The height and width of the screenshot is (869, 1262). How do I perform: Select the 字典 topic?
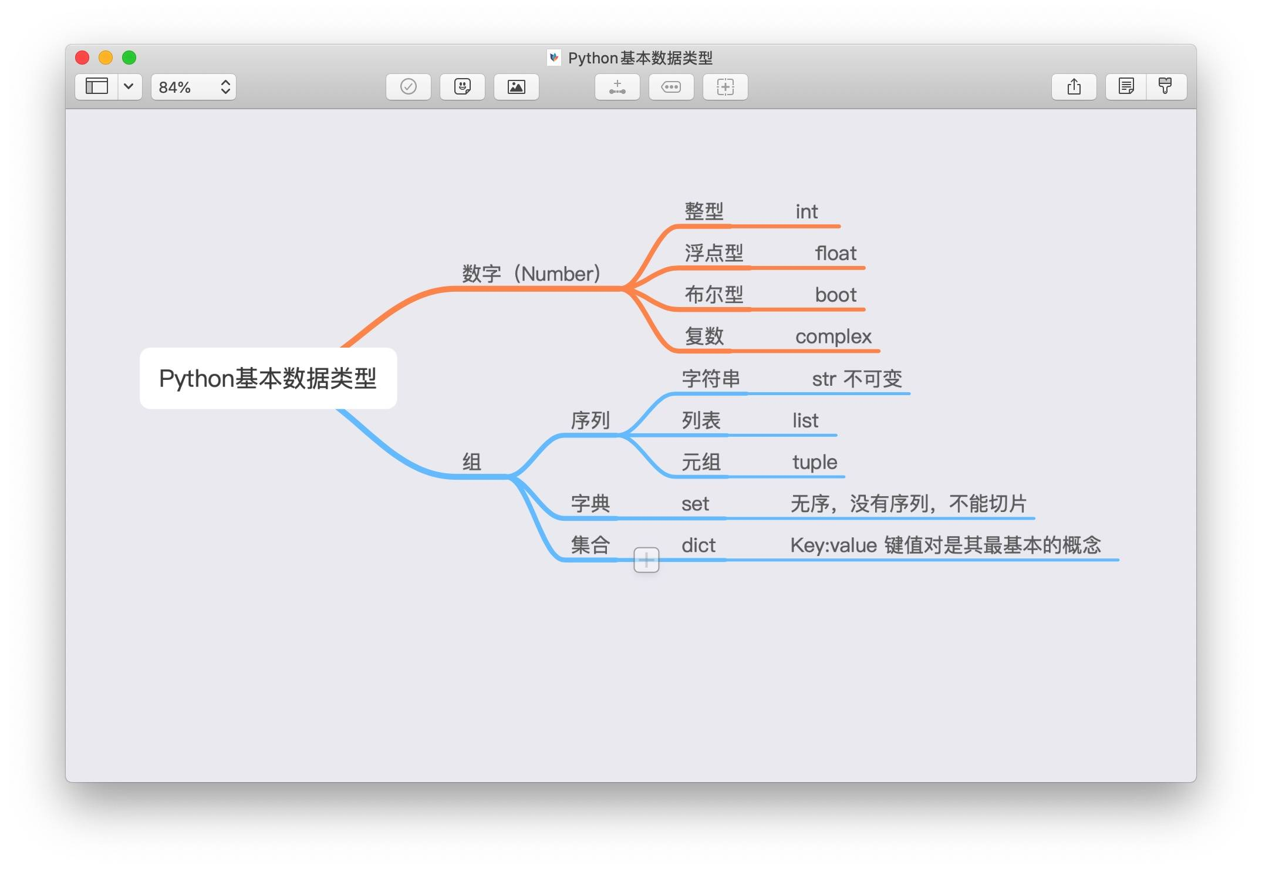point(590,504)
